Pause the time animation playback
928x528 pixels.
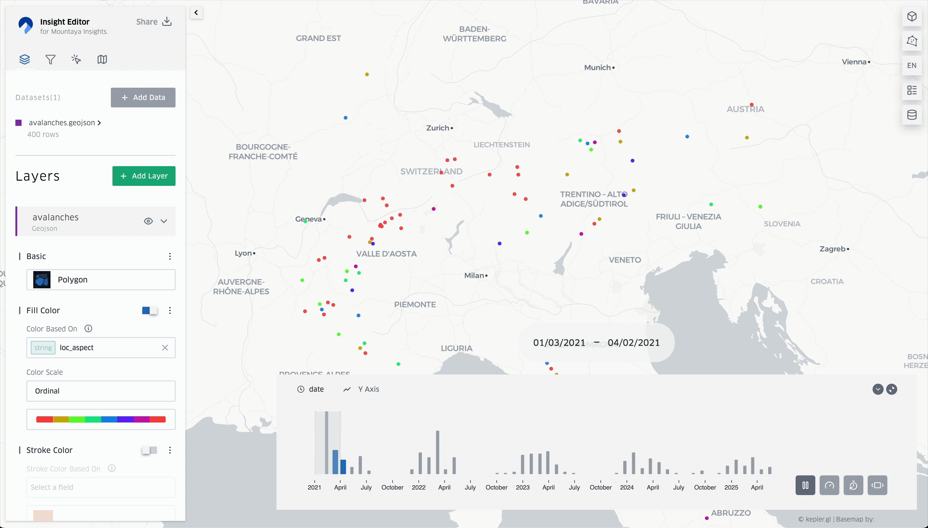tap(805, 485)
